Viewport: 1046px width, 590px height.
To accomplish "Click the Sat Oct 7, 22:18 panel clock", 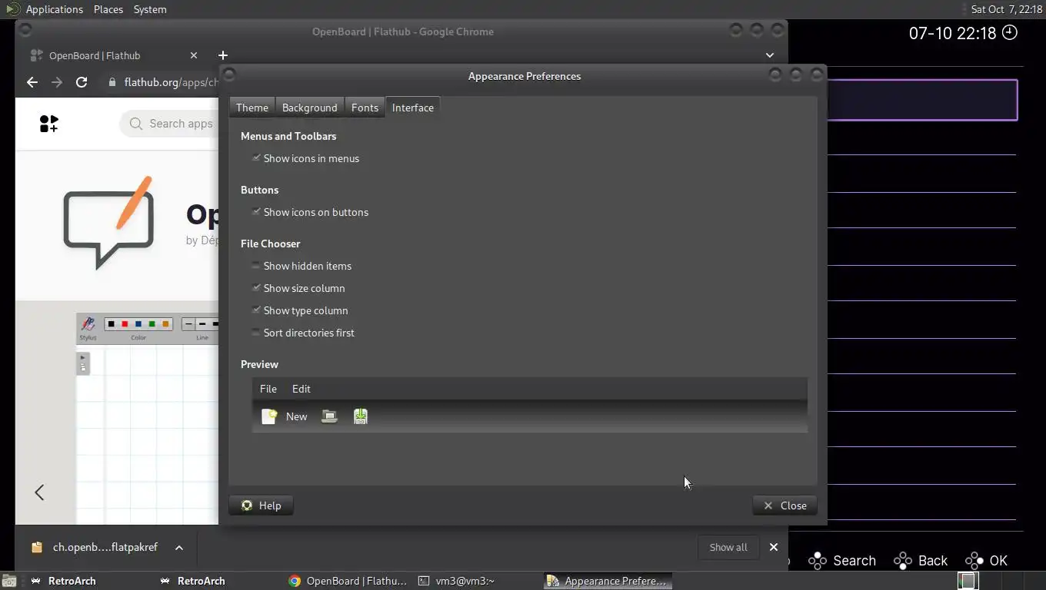I will 1006,9.
